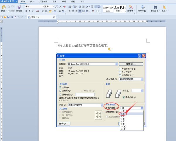Click the copies count spinner arrows
The image size is (176, 141).
click(142, 91)
